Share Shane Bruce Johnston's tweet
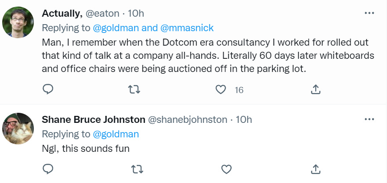 coord(315,169)
